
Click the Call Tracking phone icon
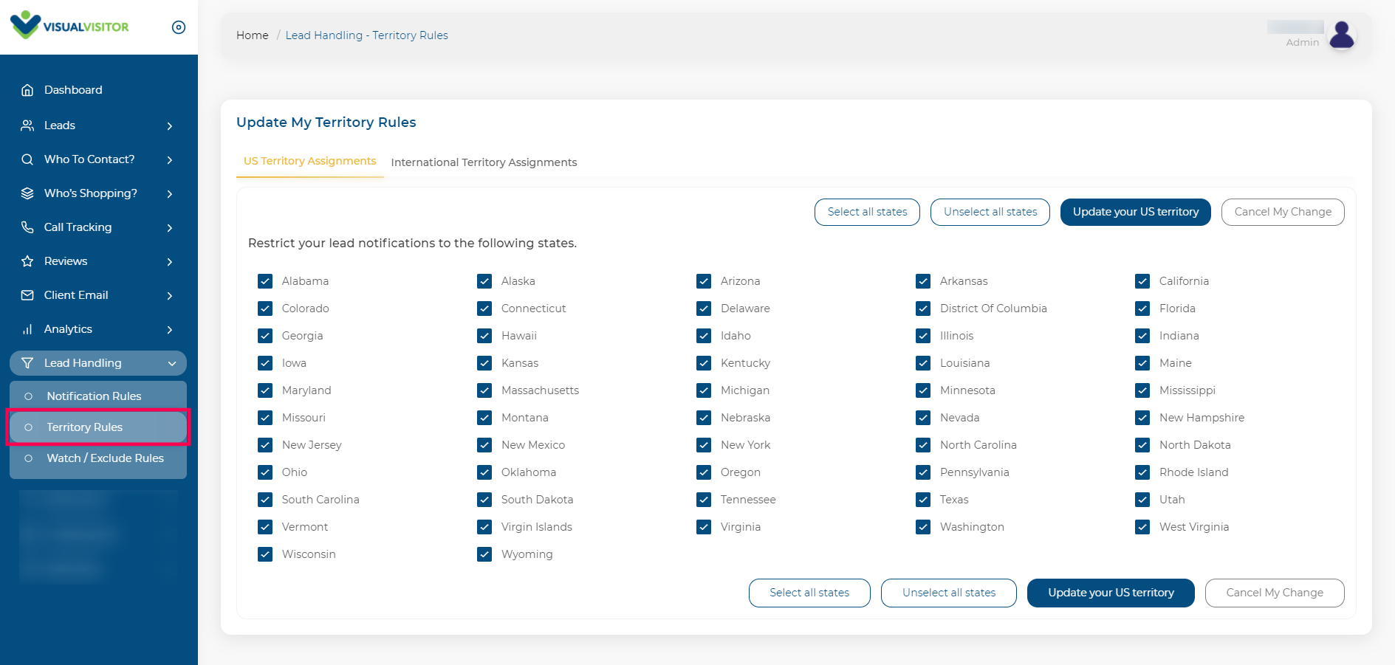click(27, 227)
